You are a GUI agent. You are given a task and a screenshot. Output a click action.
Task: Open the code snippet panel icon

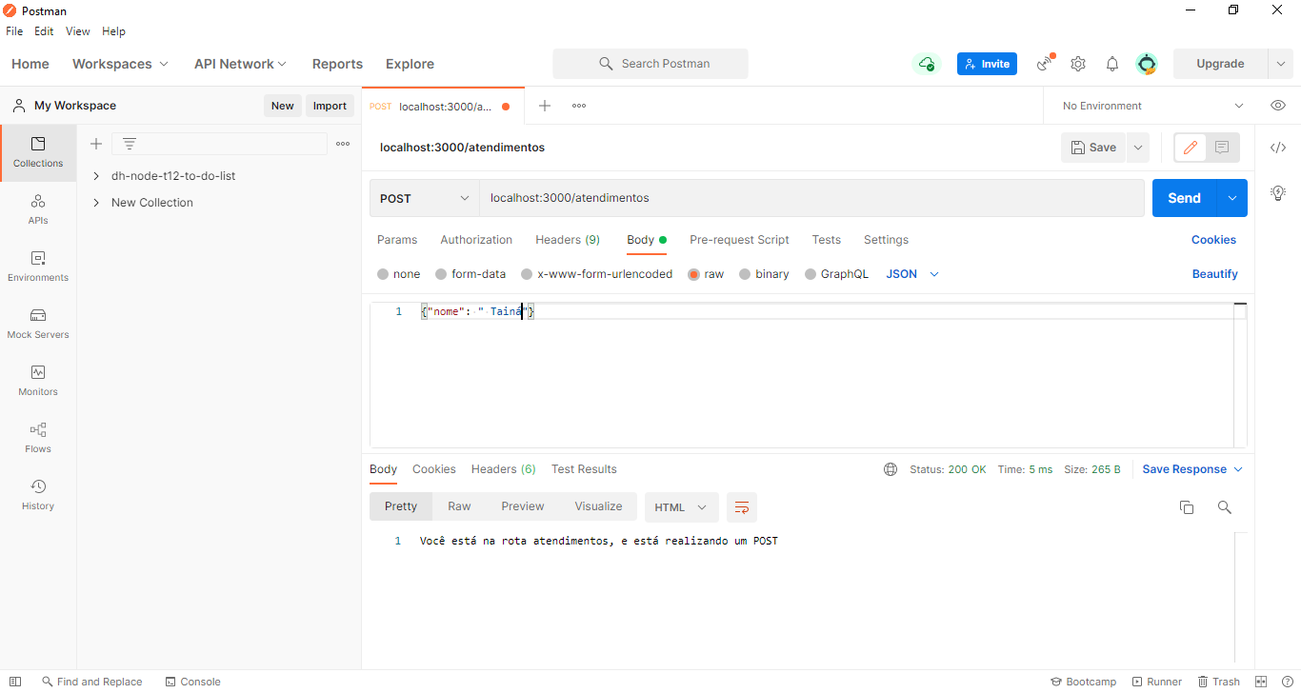[1278, 148]
